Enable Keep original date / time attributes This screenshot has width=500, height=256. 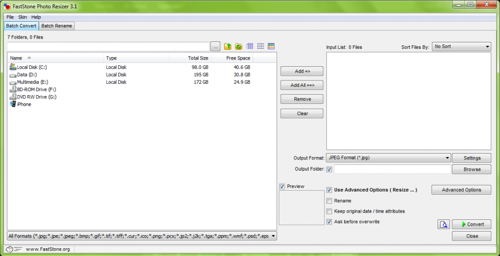pos(330,211)
